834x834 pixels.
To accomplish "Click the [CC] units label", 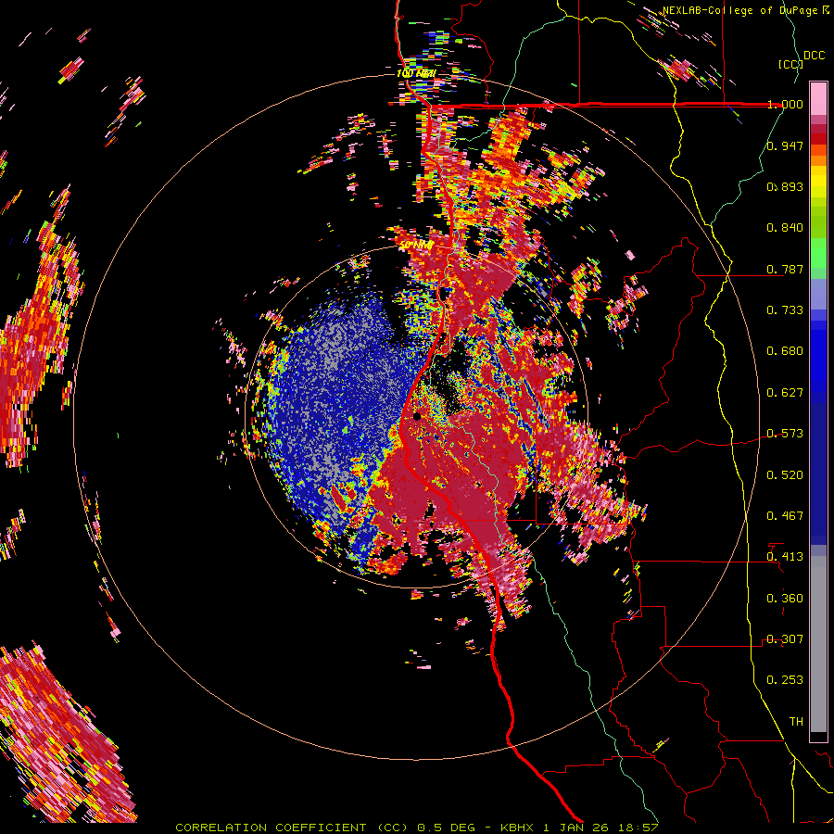I will click(x=790, y=64).
